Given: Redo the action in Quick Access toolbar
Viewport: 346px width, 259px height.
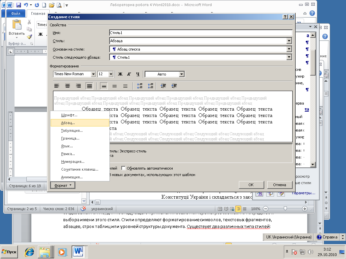Looking at the screenshot, I should 36,5.
